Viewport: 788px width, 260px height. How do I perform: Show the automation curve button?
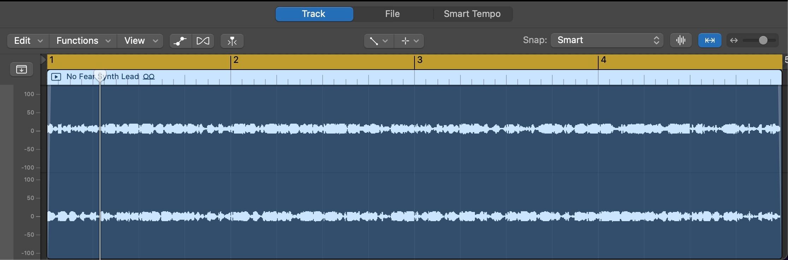click(180, 41)
